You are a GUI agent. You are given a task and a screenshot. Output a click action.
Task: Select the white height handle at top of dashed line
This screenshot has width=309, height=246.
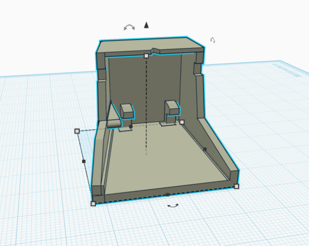tap(146, 56)
